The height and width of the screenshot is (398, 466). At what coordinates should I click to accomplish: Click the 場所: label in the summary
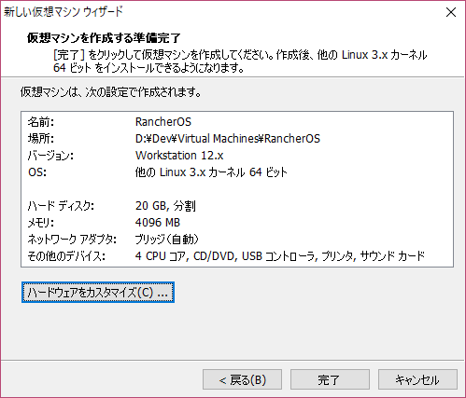click(41, 139)
